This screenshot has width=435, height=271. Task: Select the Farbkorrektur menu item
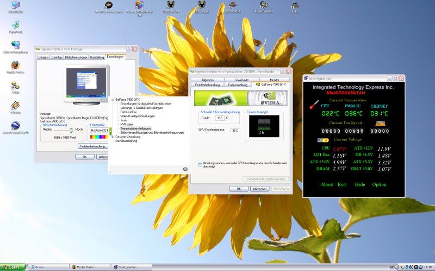pos(128,112)
